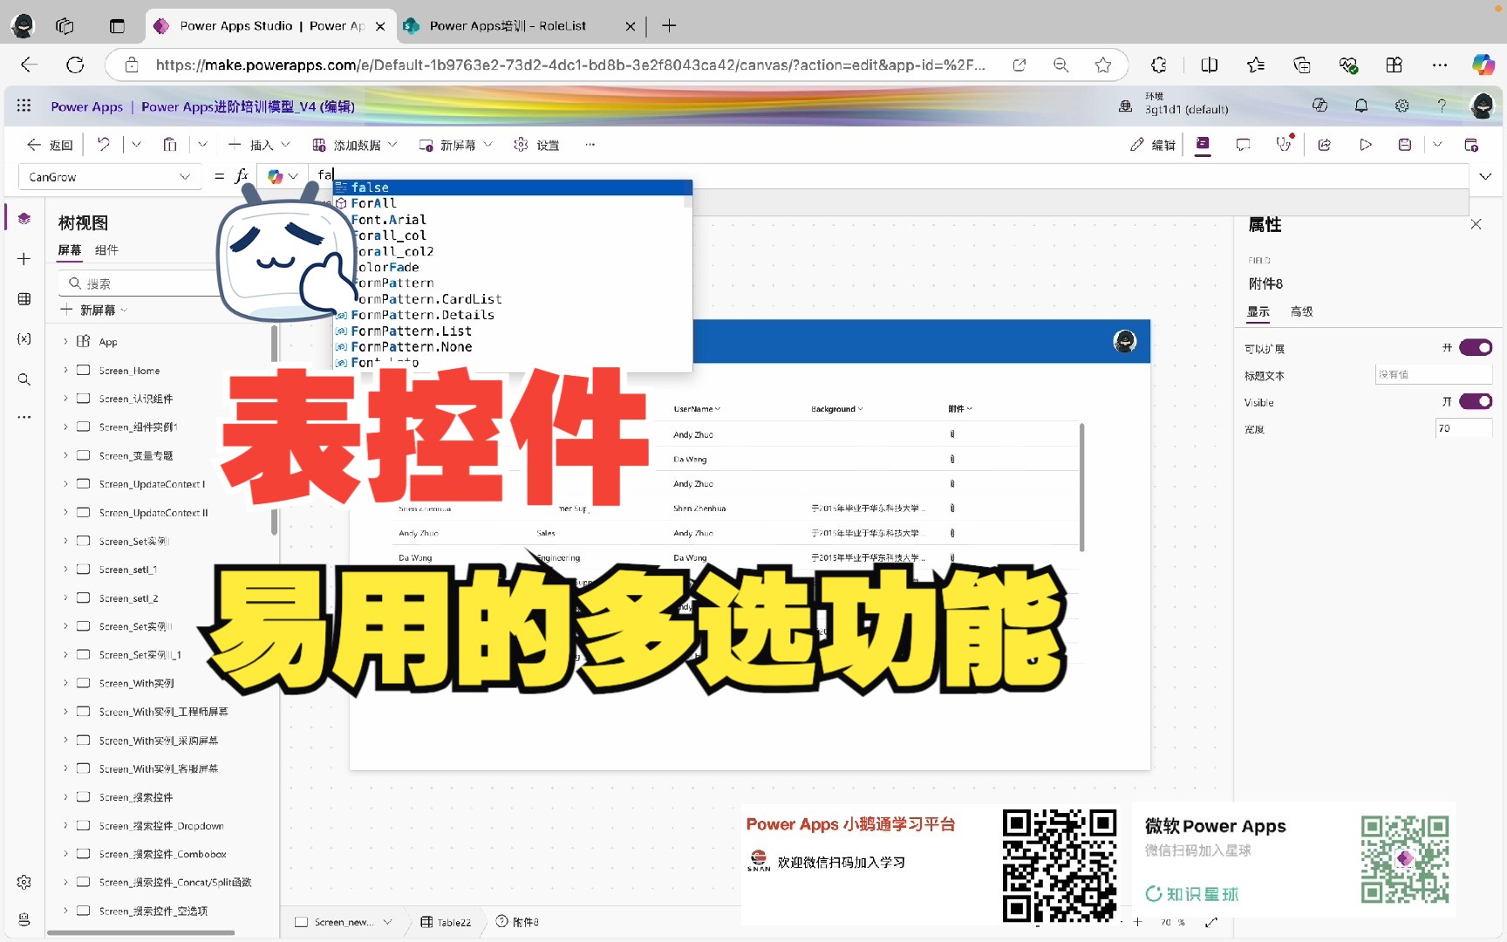Select the Screen_搜索控件_Combobox tree item
The width and height of the screenshot is (1507, 942).
click(162, 854)
